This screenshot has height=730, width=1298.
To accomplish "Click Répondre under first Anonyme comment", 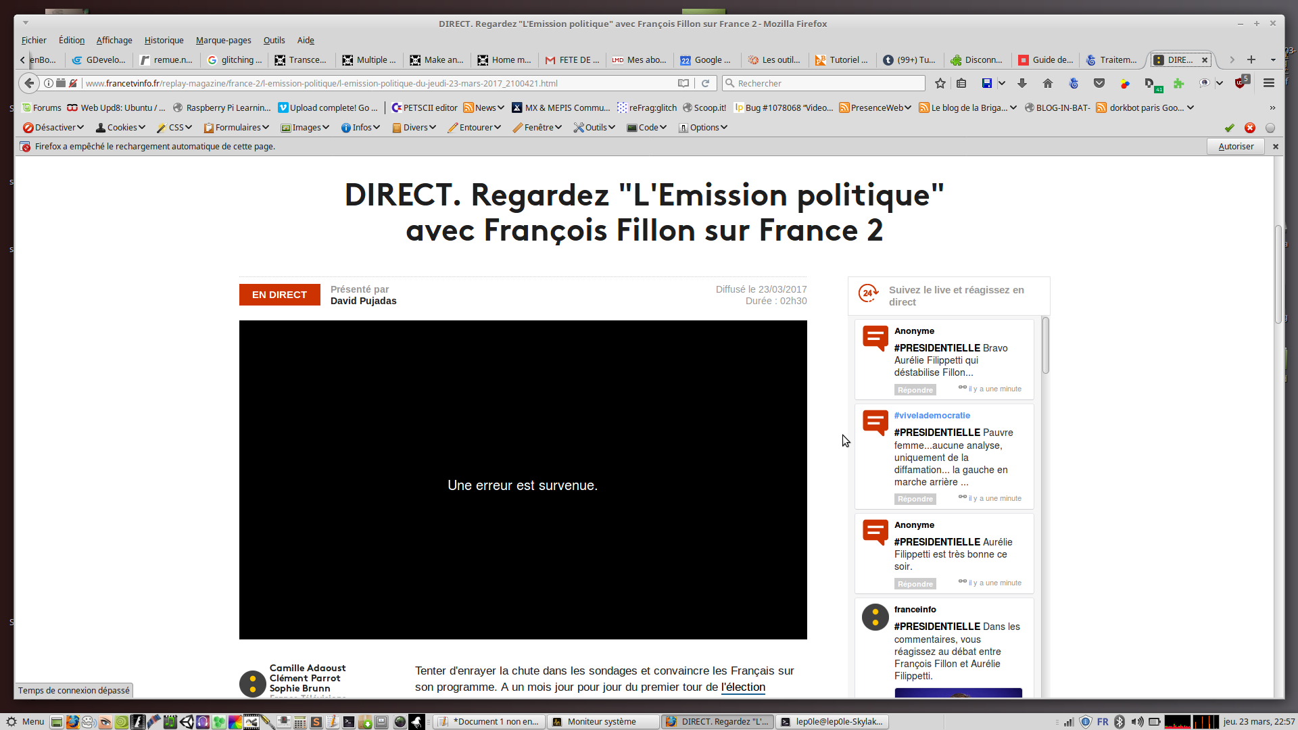I will 915,390.
